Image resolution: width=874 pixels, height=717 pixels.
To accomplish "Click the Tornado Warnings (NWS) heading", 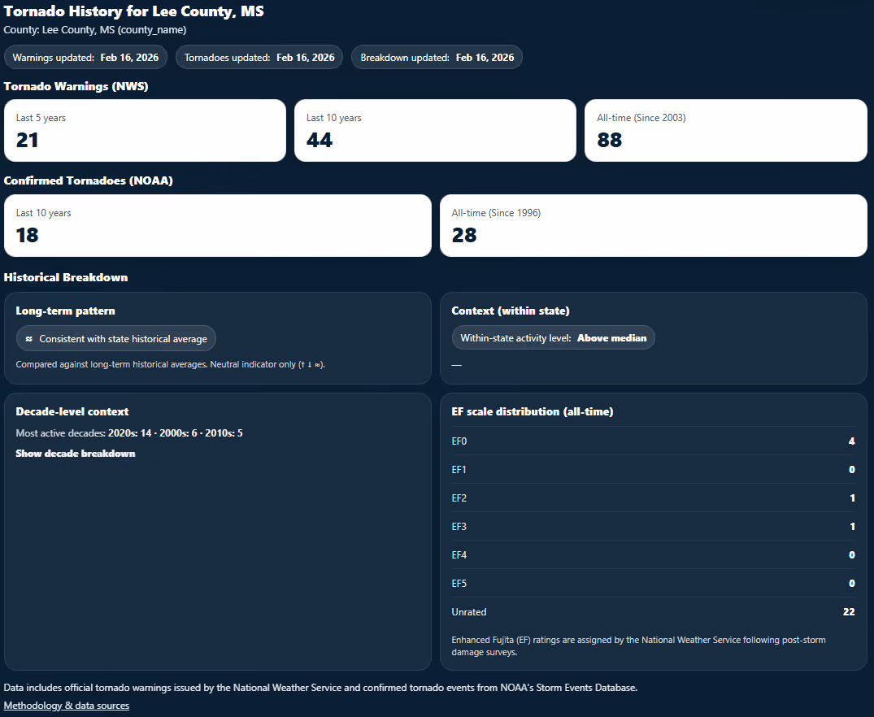I will (x=76, y=86).
